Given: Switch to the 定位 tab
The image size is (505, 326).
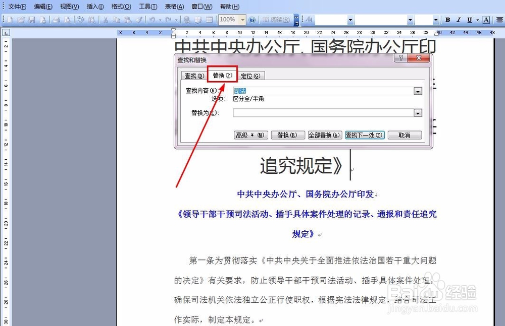Looking at the screenshot, I should click(251, 75).
